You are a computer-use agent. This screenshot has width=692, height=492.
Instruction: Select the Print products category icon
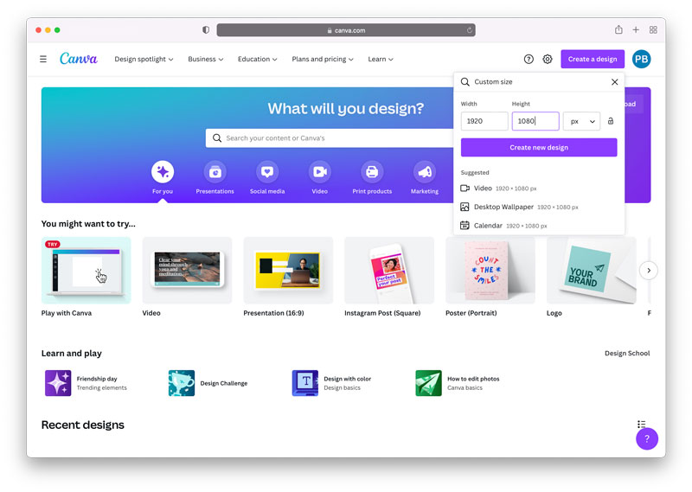pos(372,172)
